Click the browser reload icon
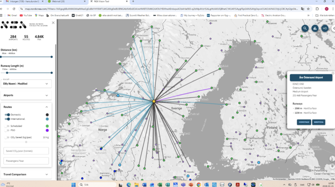335x187 pixels. 14,9
